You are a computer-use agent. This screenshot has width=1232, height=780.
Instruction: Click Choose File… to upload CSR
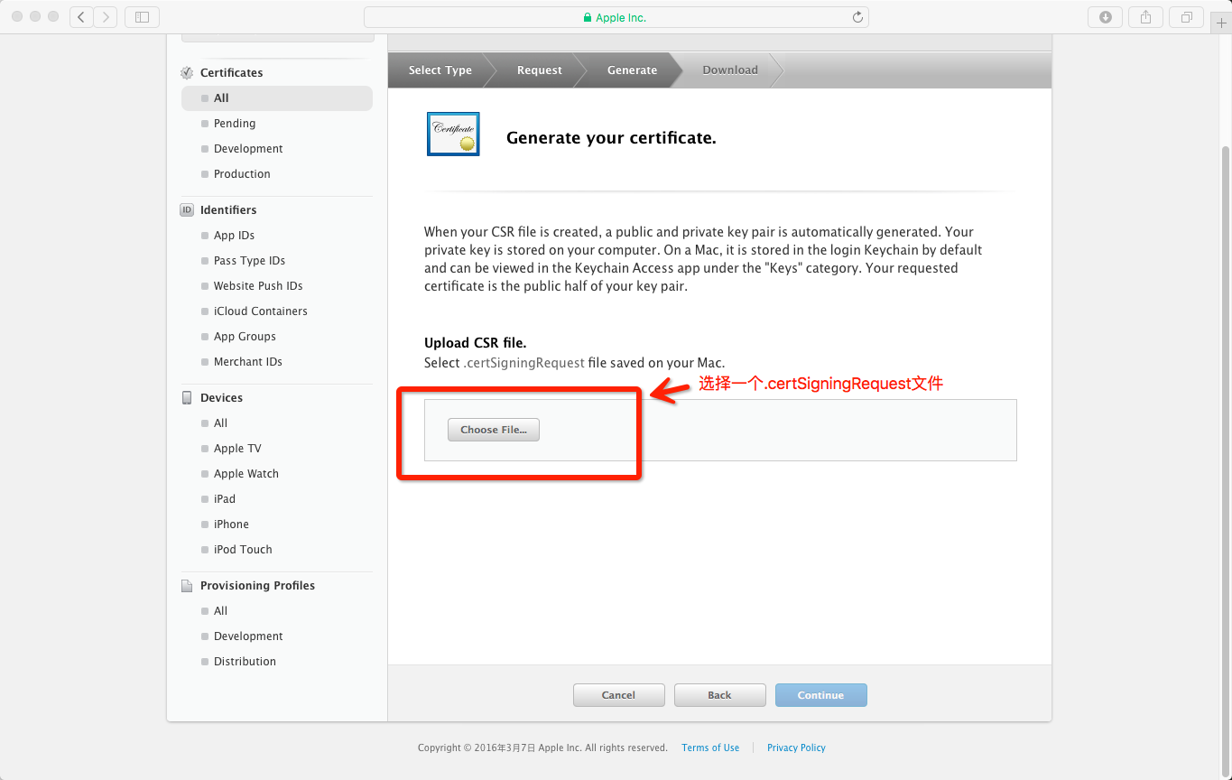tap(494, 430)
